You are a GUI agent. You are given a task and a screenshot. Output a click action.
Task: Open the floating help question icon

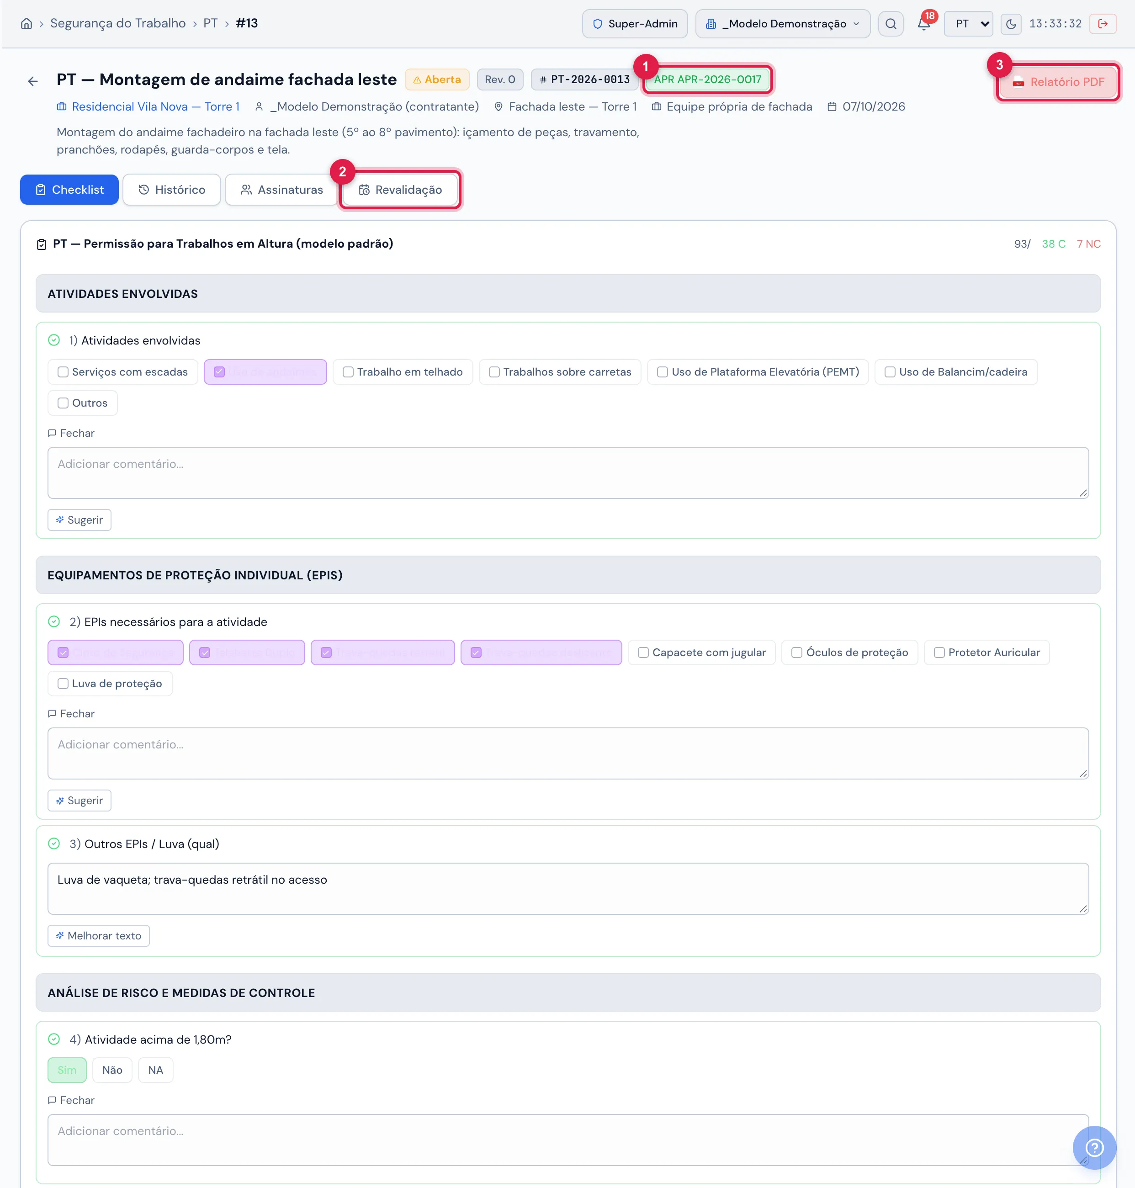[1094, 1147]
